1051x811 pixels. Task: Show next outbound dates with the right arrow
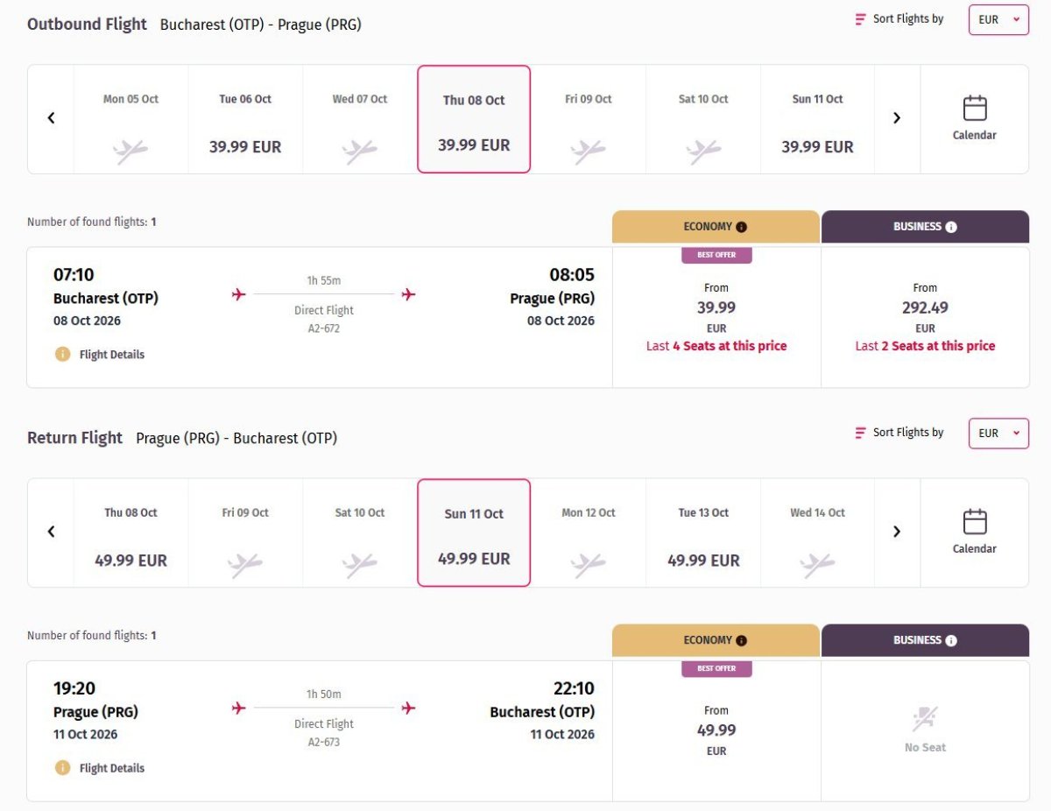coord(896,118)
